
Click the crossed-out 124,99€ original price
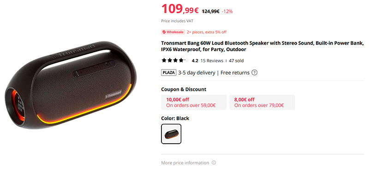click(x=211, y=11)
